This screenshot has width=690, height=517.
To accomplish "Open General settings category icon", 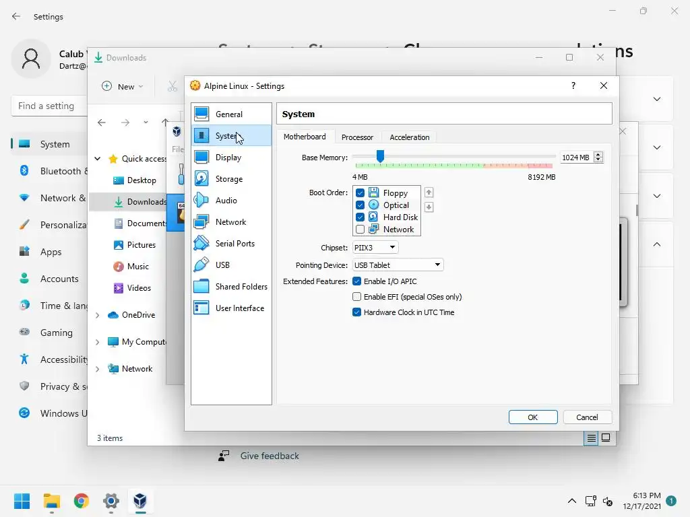I will tap(201, 114).
